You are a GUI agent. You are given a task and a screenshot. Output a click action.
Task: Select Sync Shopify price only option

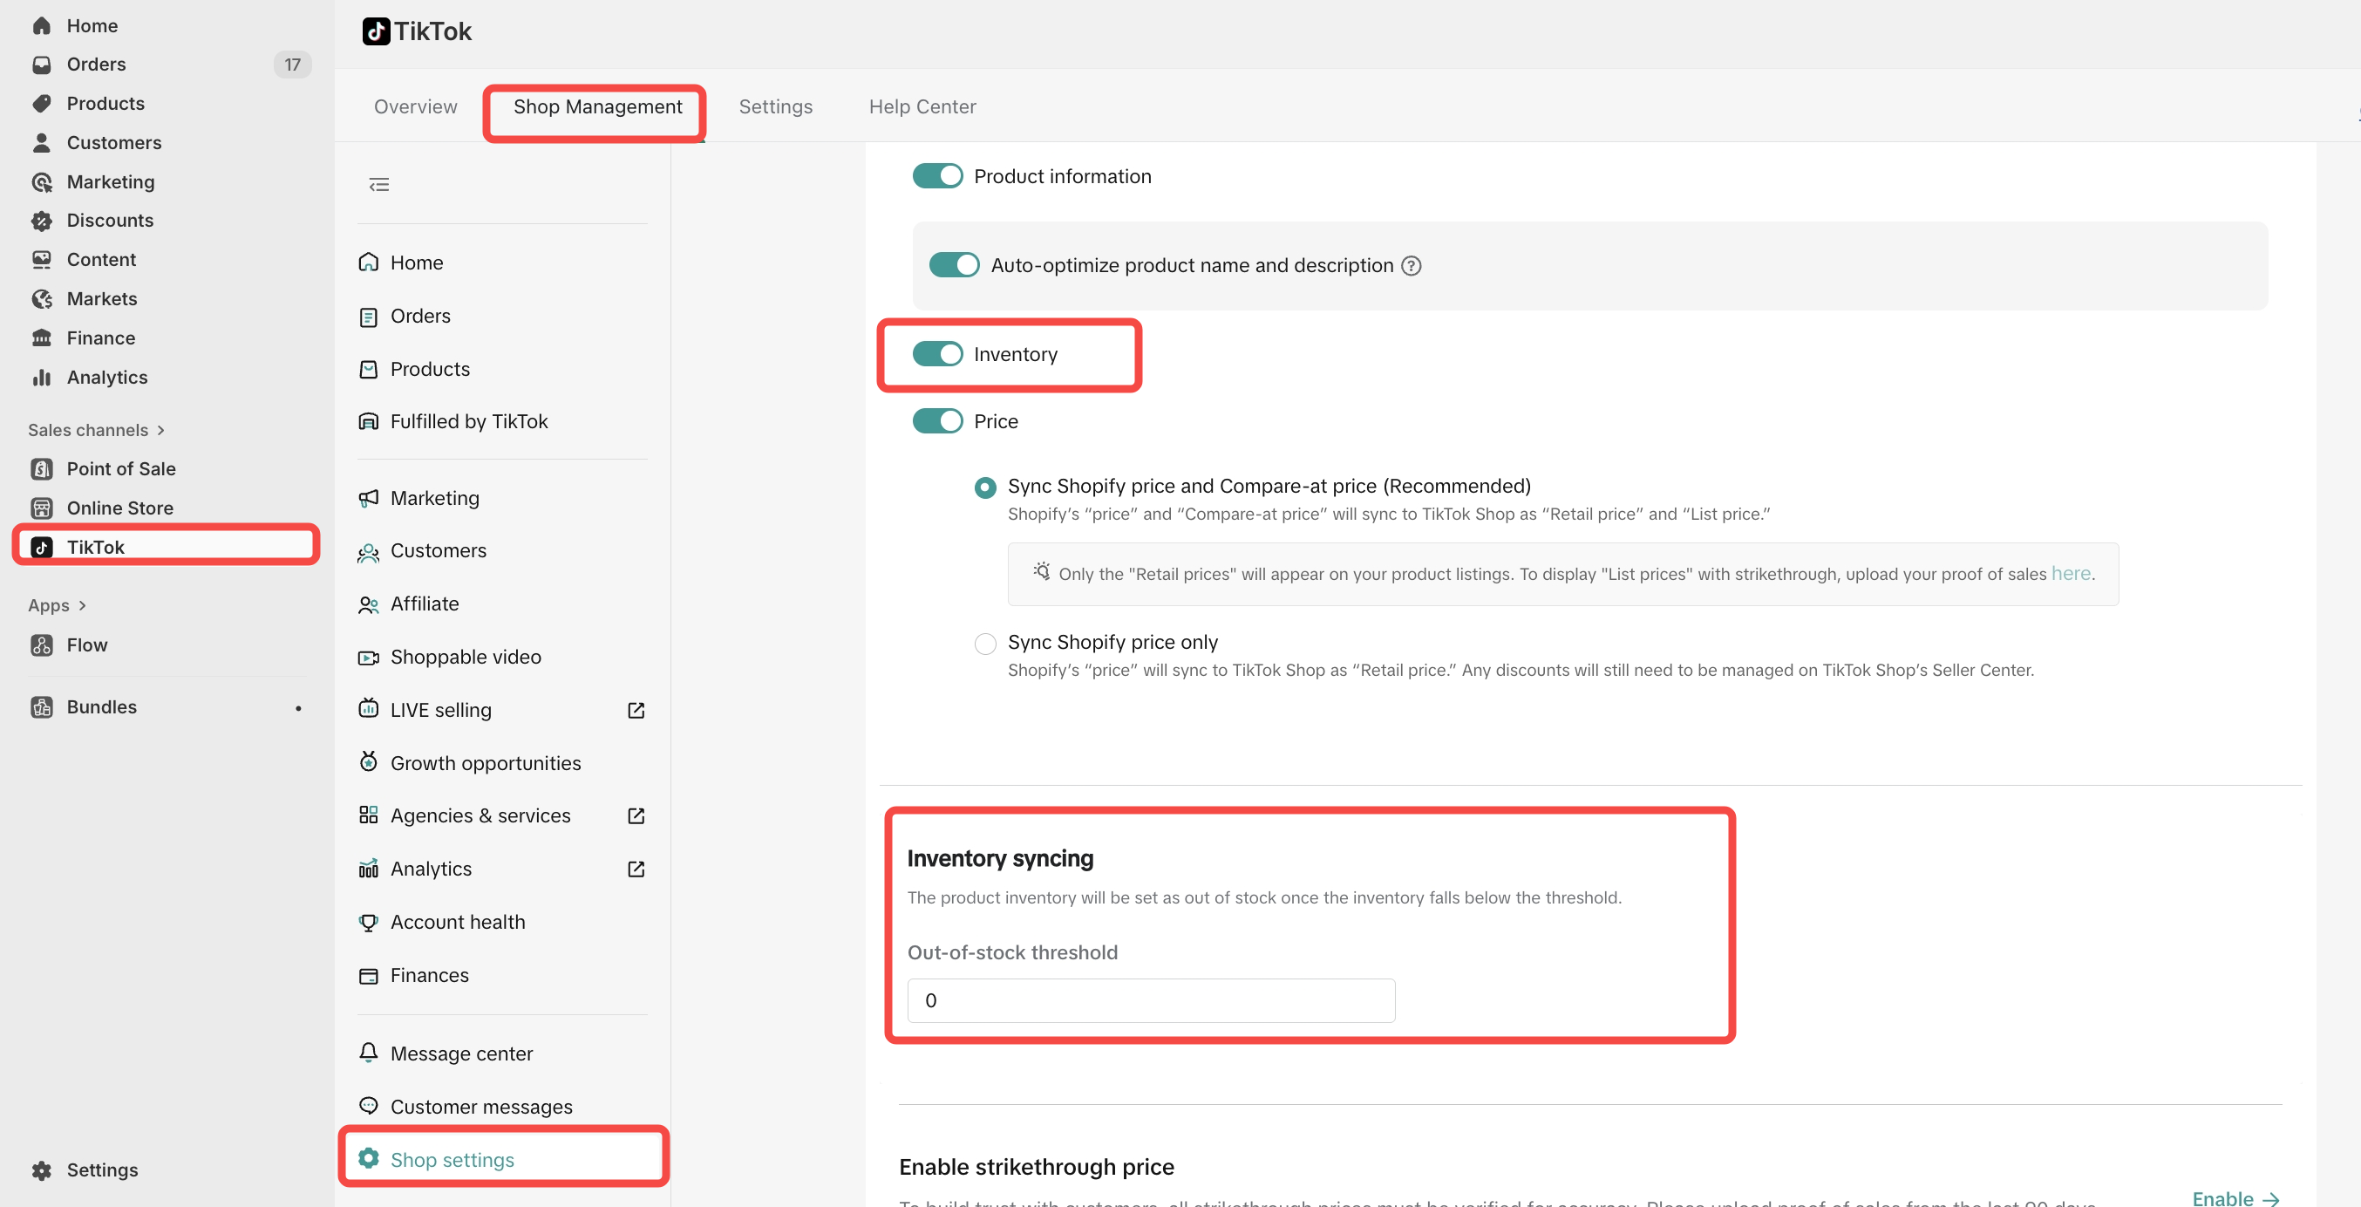pyautogui.click(x=985, y=644)
